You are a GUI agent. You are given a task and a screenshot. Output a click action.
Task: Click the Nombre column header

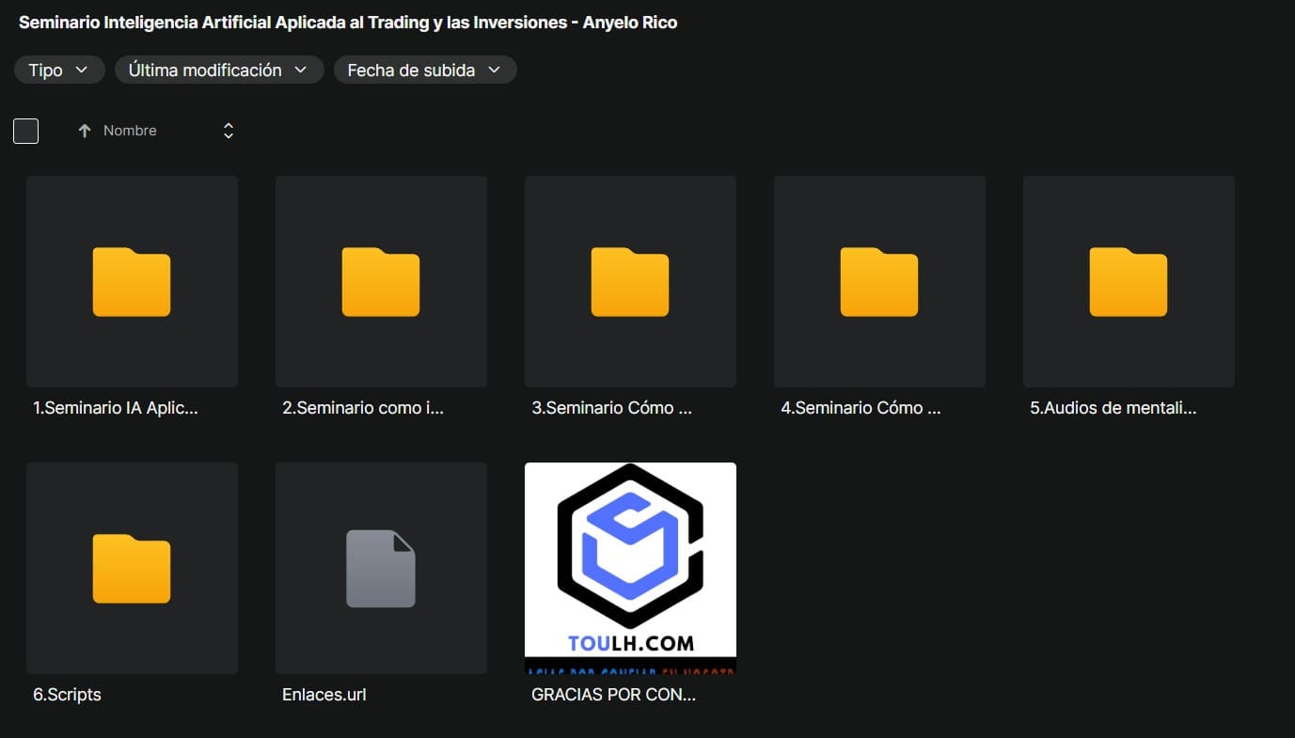(x=130, y=132)
